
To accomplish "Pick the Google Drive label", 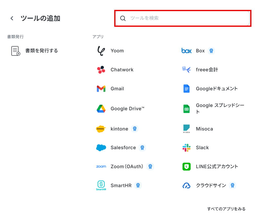I will pyautogui.click(x=128, y=108).
